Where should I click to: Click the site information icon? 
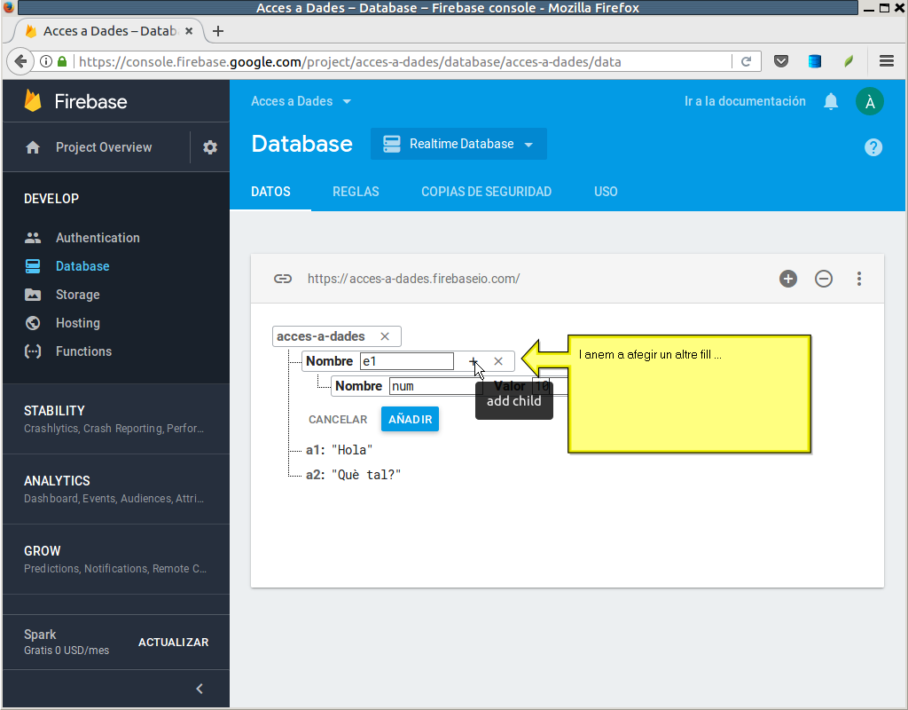[x=46, y=61]
